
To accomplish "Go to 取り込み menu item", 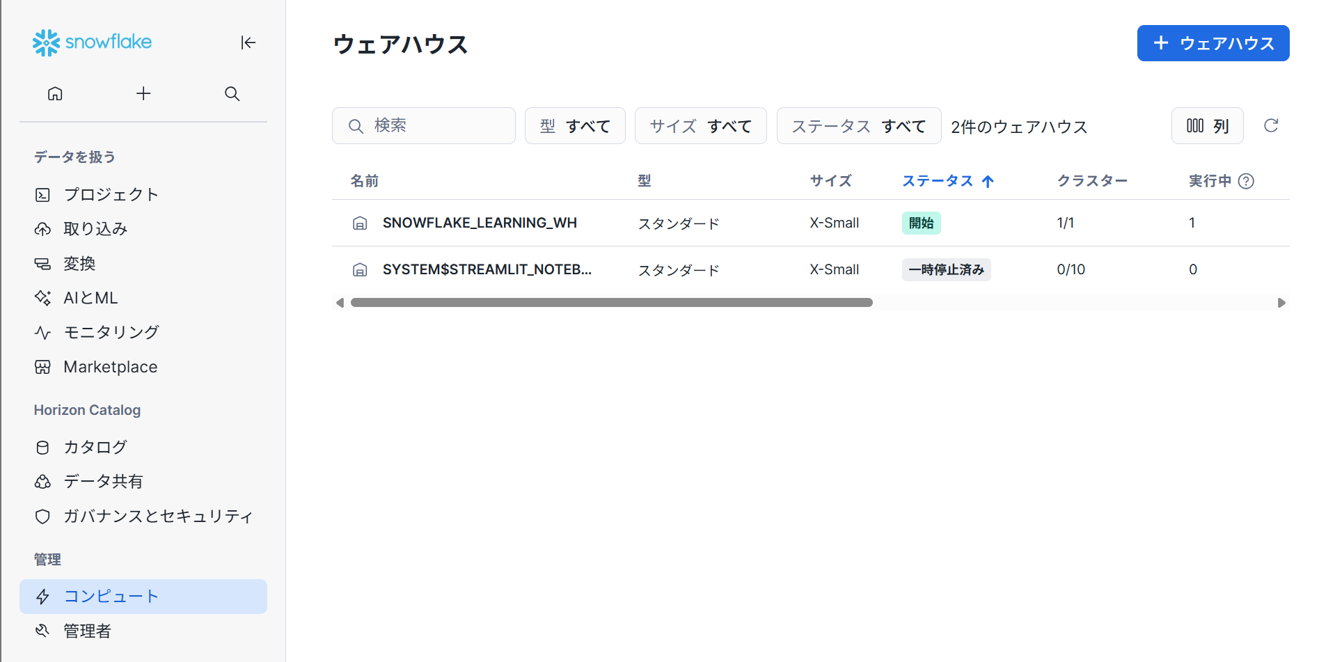I will tap(143, 229).
